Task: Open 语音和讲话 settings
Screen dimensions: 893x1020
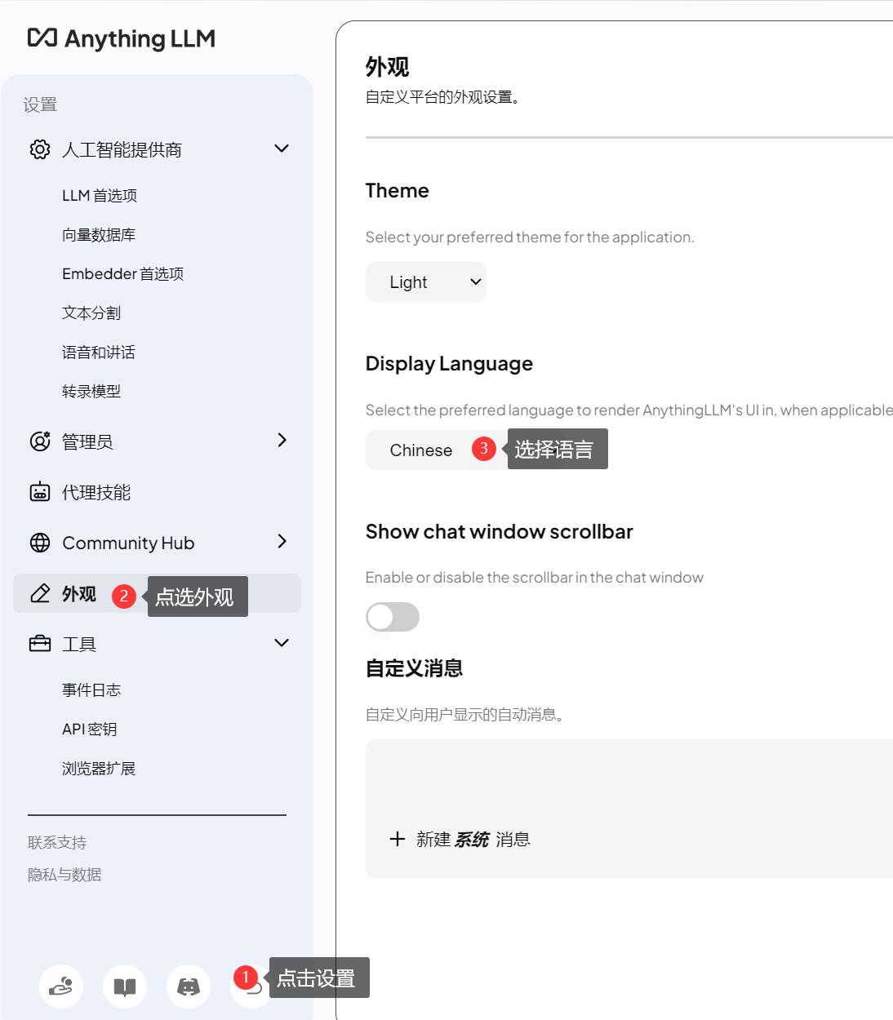Action: point(99,353)
